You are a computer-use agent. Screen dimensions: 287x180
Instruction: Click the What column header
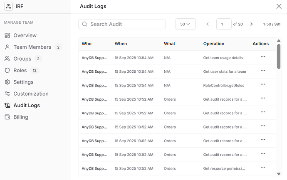point(169,44)
